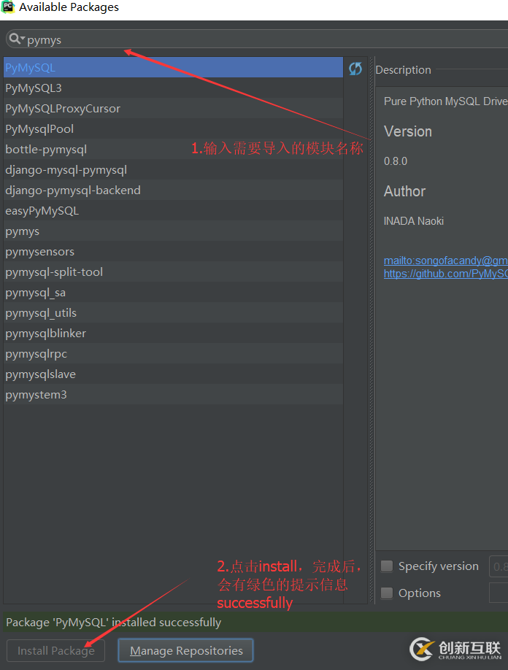The image size is (508, 670).
Task: Select the pymystem3 package
Action: click(173, 395)
